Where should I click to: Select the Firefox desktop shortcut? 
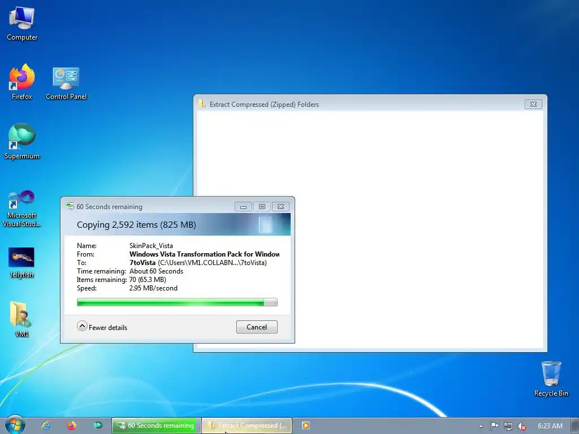pos(22,82)
